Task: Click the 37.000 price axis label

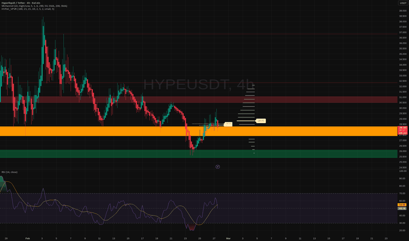Action: pos(402,32)
